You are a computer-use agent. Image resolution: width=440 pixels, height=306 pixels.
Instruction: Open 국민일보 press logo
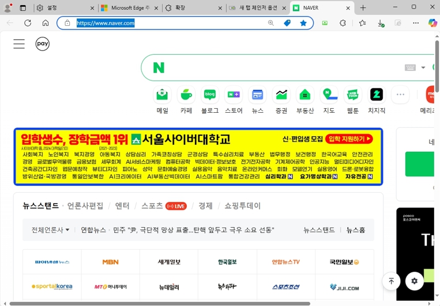click(344, 262)
